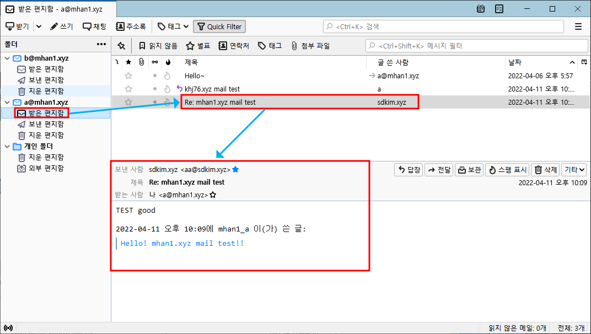Collapse the b@mhan1.xyz account

click(x=7, y=58)
